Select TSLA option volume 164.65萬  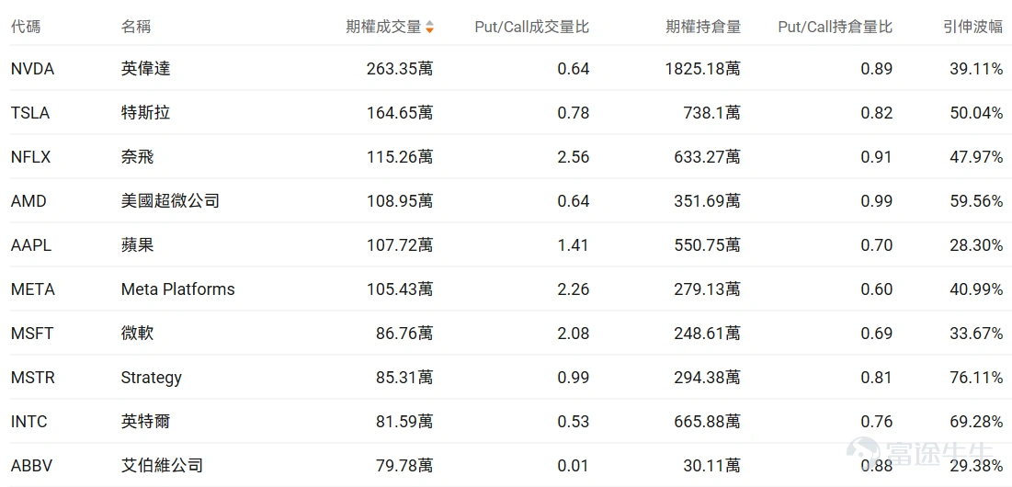(400, 113)
